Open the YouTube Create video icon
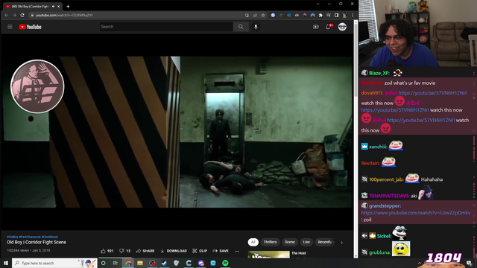The width and height of the screenshot is (477, 268). point(316,27)
